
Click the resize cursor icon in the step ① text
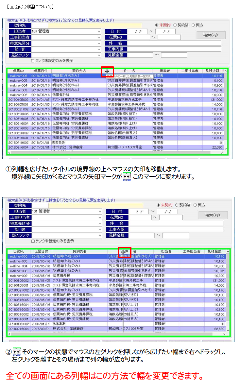127,177
